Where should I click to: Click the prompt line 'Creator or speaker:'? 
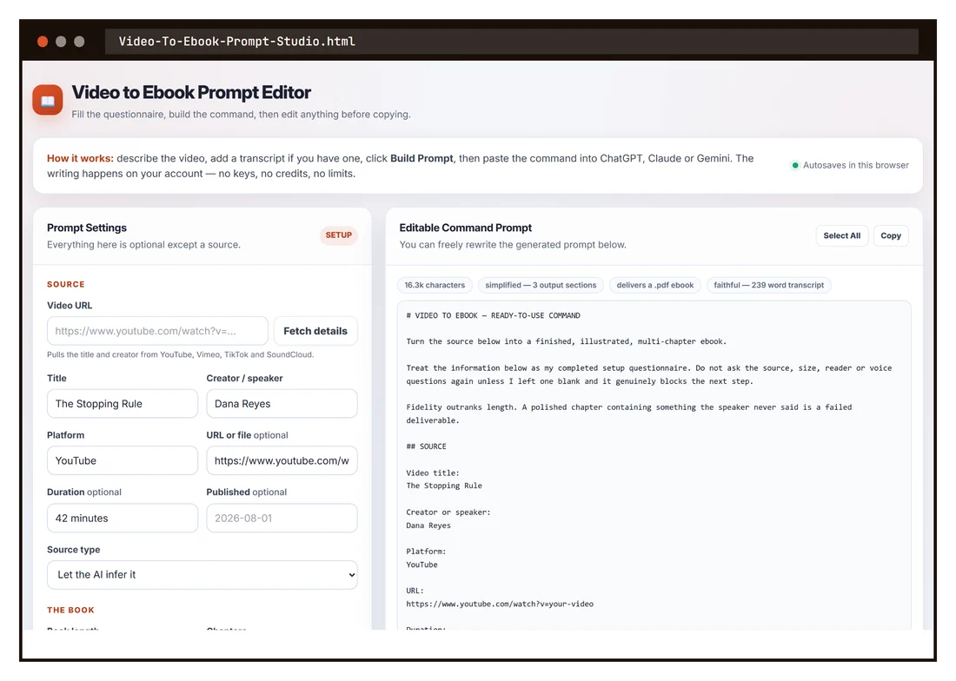pyautogui.click(x=448, y=512)
